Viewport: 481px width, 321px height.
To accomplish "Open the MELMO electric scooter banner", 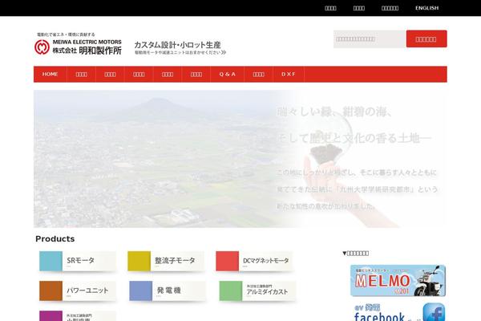I will point(398,280).
